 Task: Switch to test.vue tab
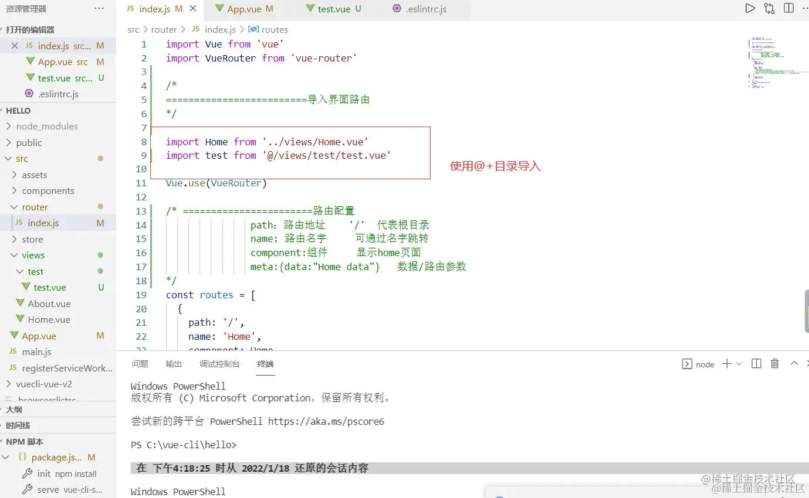(x=334, y=9)
